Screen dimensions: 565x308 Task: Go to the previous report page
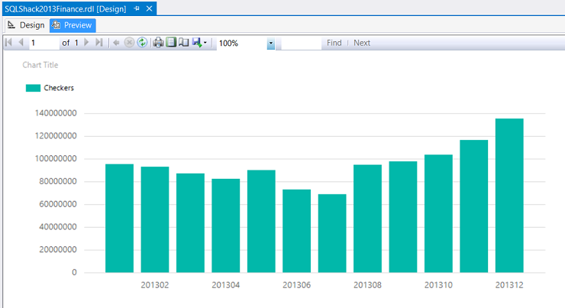(20, 43)
